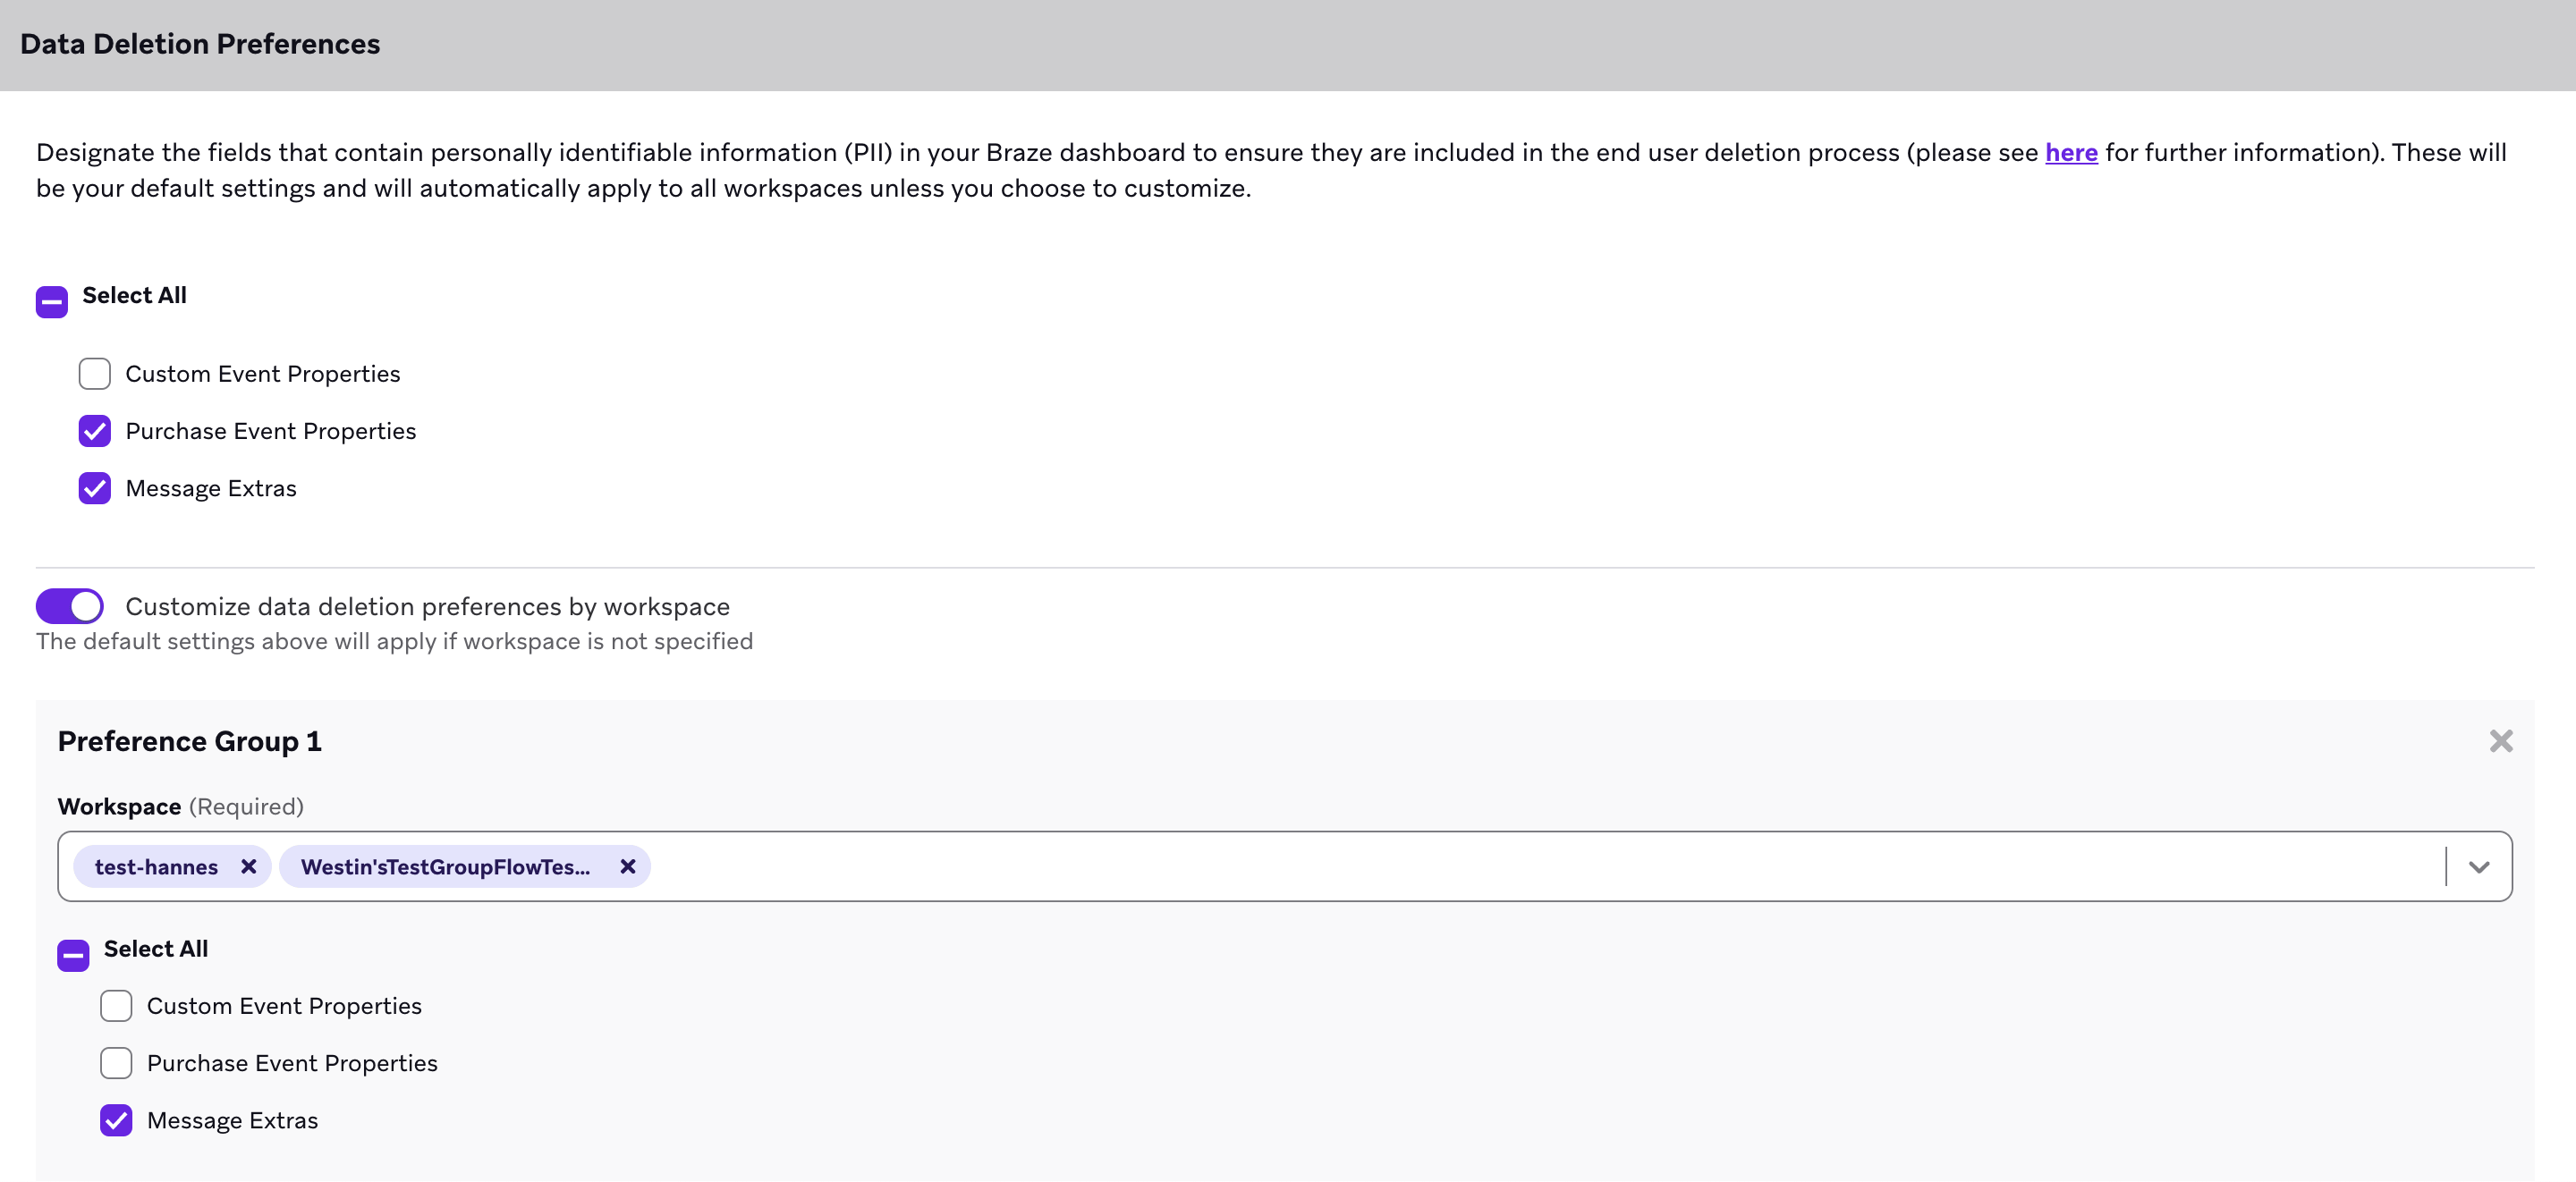This screenshot has height=1182, width=2576.
Task: Remove the Westin'sTestGroupFlowTes... workspace tag
Action: click(x=628, y=866)
